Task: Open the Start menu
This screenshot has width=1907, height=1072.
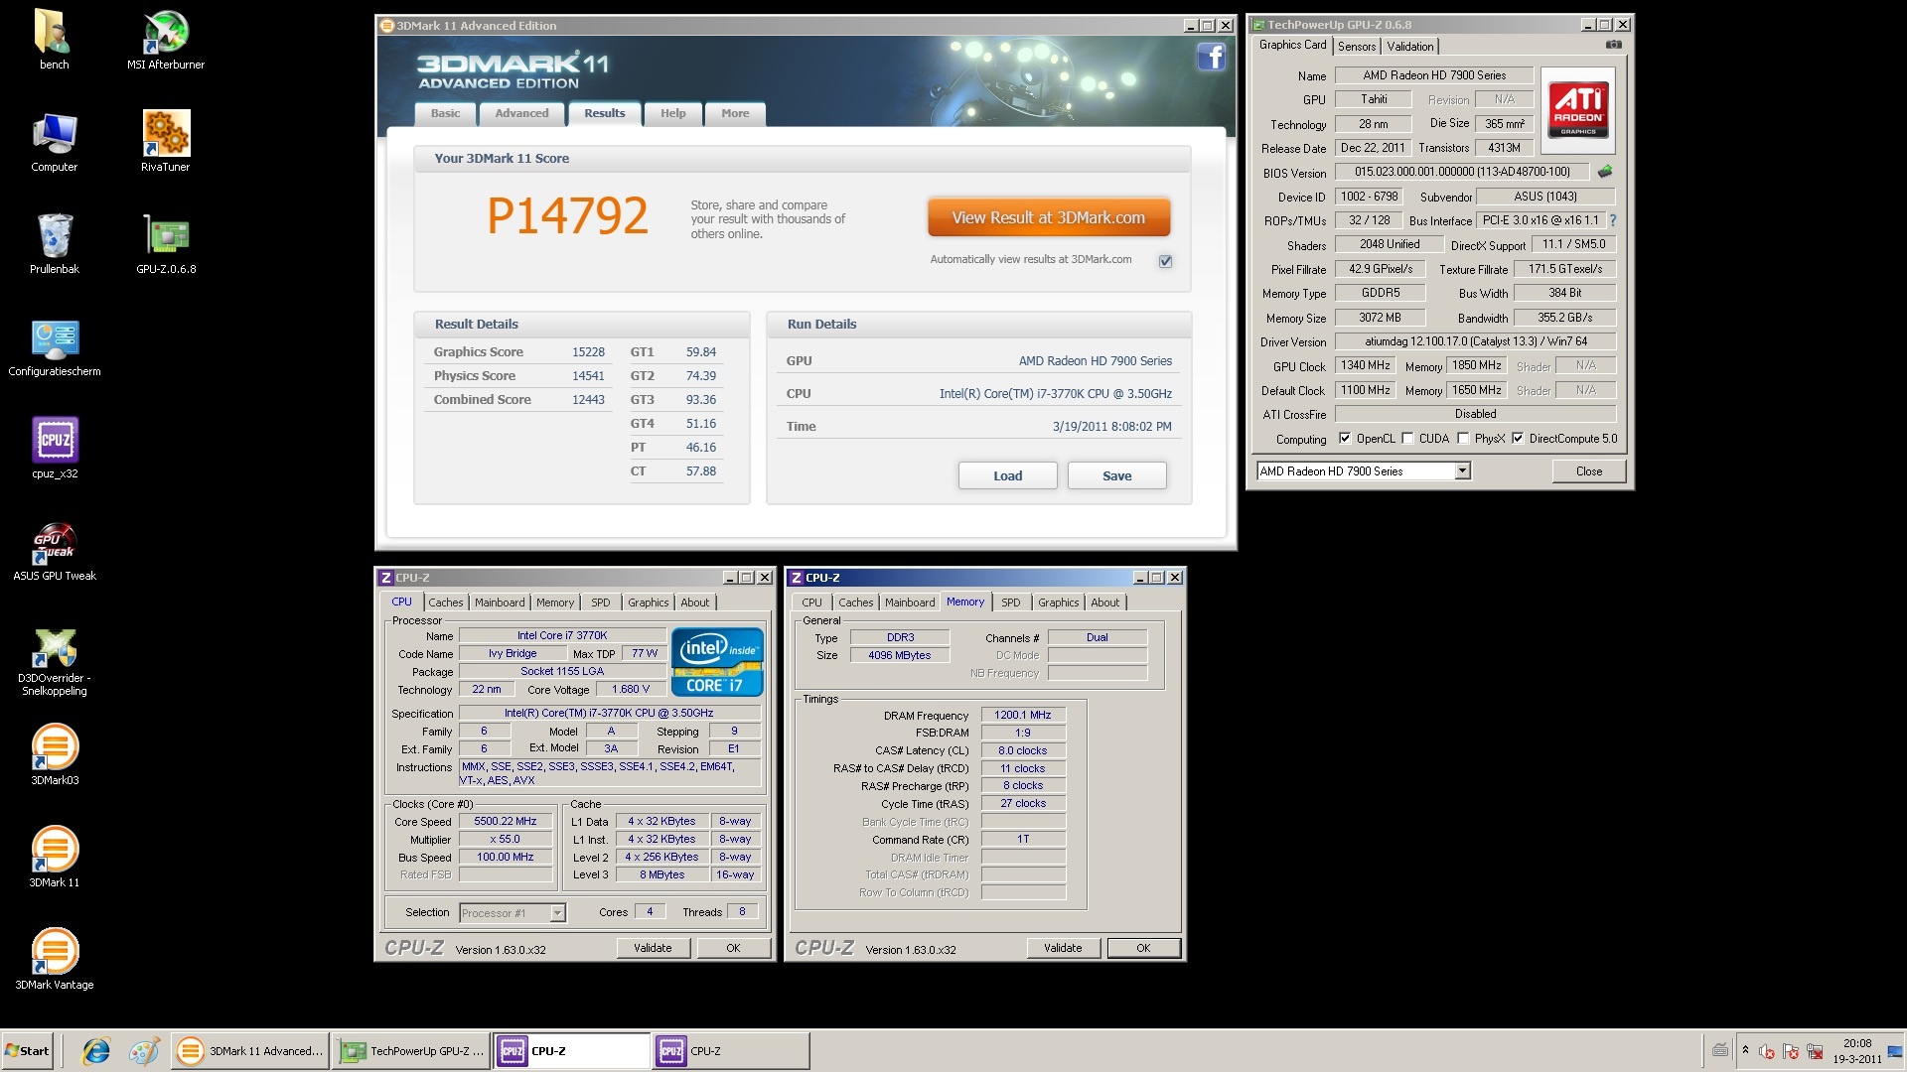Action: tap(27, 1051)
